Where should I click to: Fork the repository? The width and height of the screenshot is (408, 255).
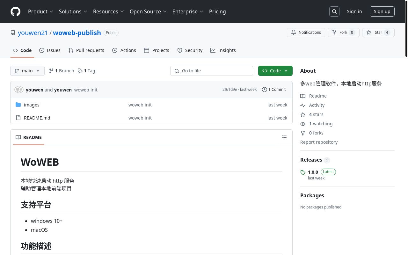click(x=343, y=33)
